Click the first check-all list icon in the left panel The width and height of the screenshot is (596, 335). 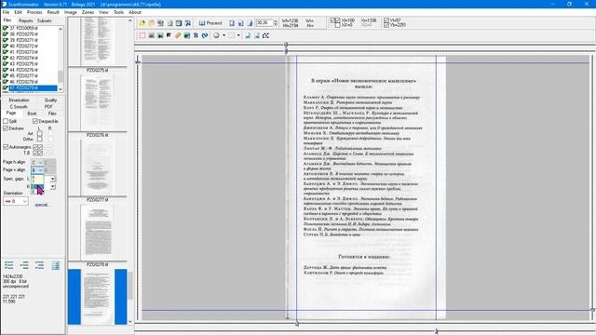point(8,265)
